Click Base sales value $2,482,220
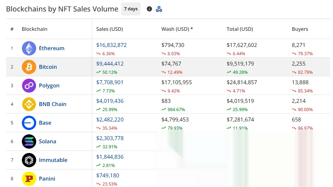Screen dimensions: 333x187 [x=110, y=120]
